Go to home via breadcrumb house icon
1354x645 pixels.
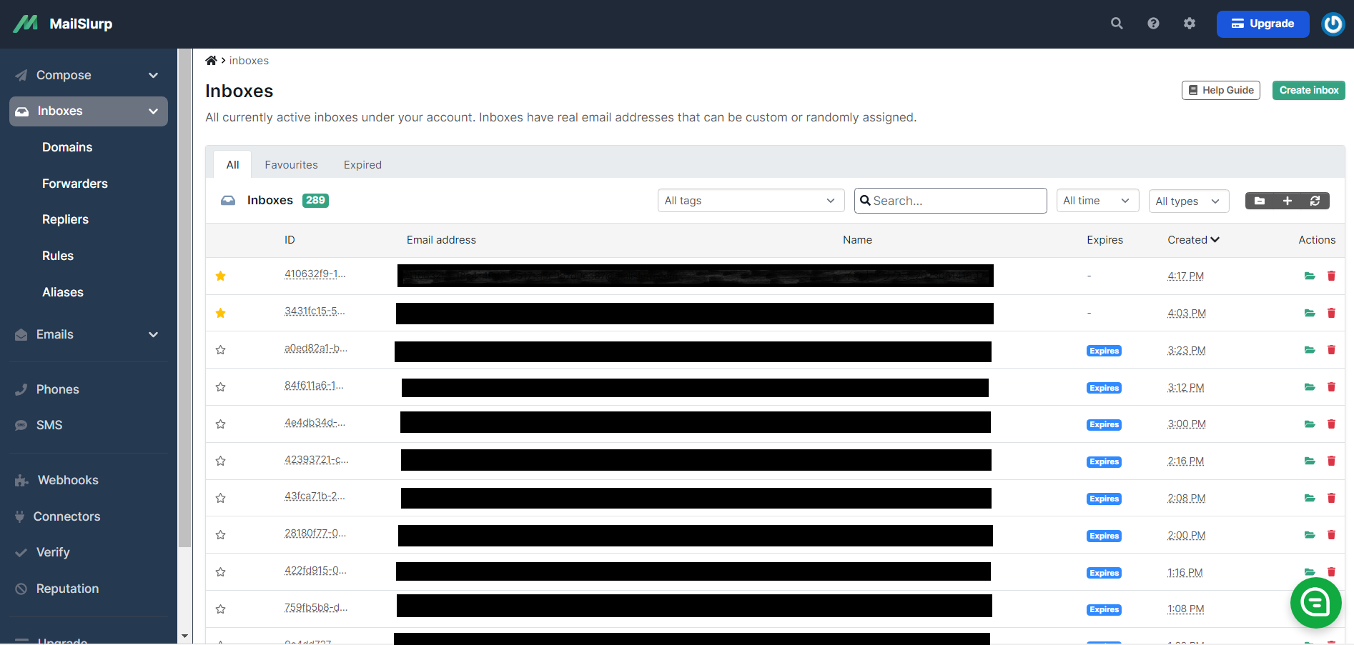pos(211,61)
